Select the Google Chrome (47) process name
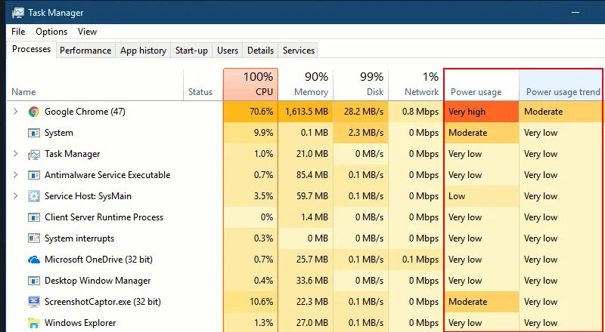The height and width of the screenshot is (332, 605). click(85, 112)
